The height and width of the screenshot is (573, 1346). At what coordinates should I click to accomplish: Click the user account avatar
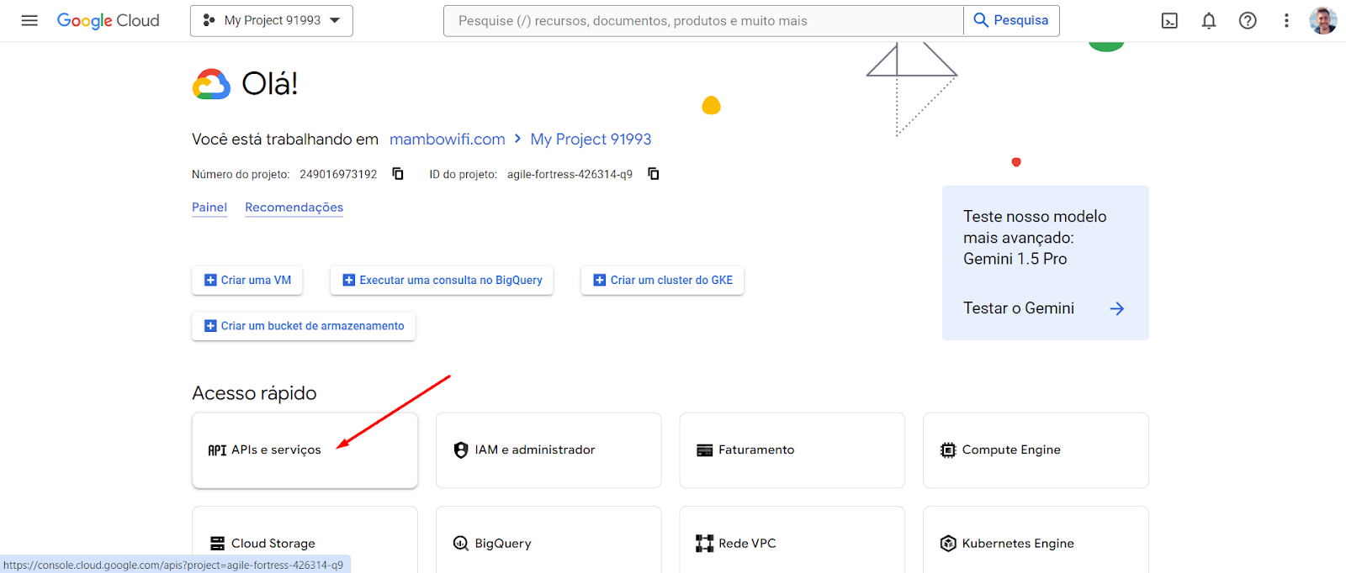[1323, 20]
